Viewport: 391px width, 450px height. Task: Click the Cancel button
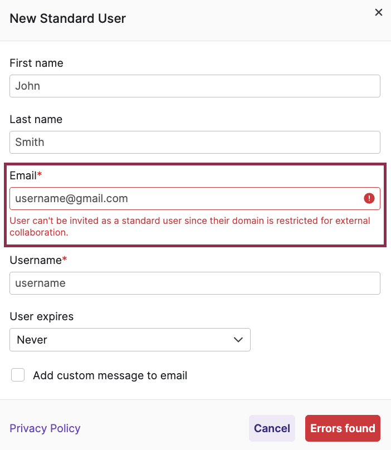[272, 428]
